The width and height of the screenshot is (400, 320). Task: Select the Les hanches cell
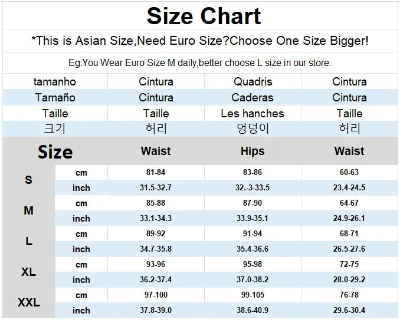253,113
